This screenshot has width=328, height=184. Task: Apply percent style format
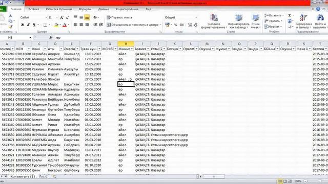click(176, 25)
